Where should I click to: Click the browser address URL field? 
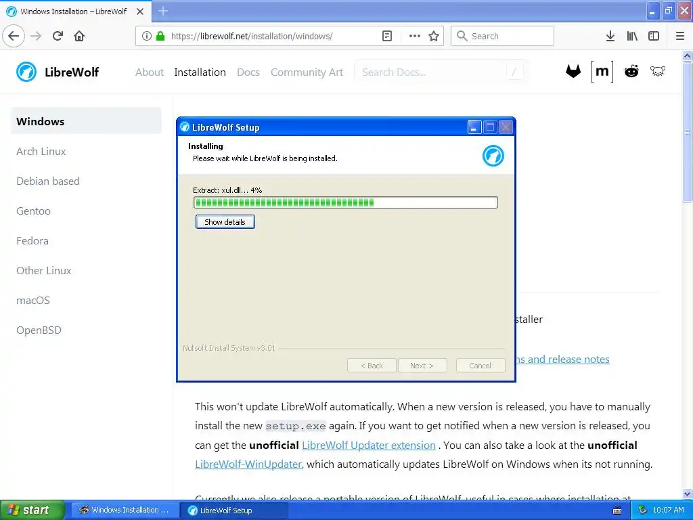(252, 36)
